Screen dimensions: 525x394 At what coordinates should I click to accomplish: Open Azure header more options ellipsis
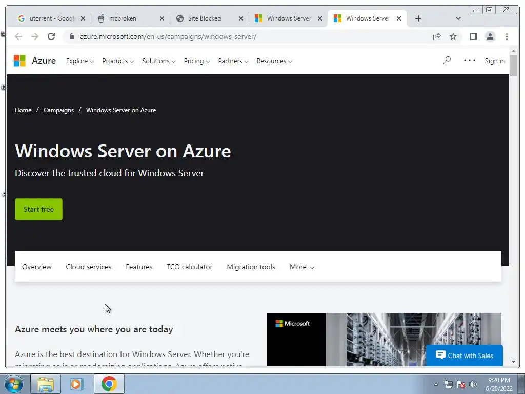coord(470,61)
